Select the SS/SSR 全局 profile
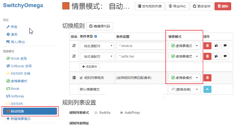Screen dimensions: 238x128 coord(18,74)
